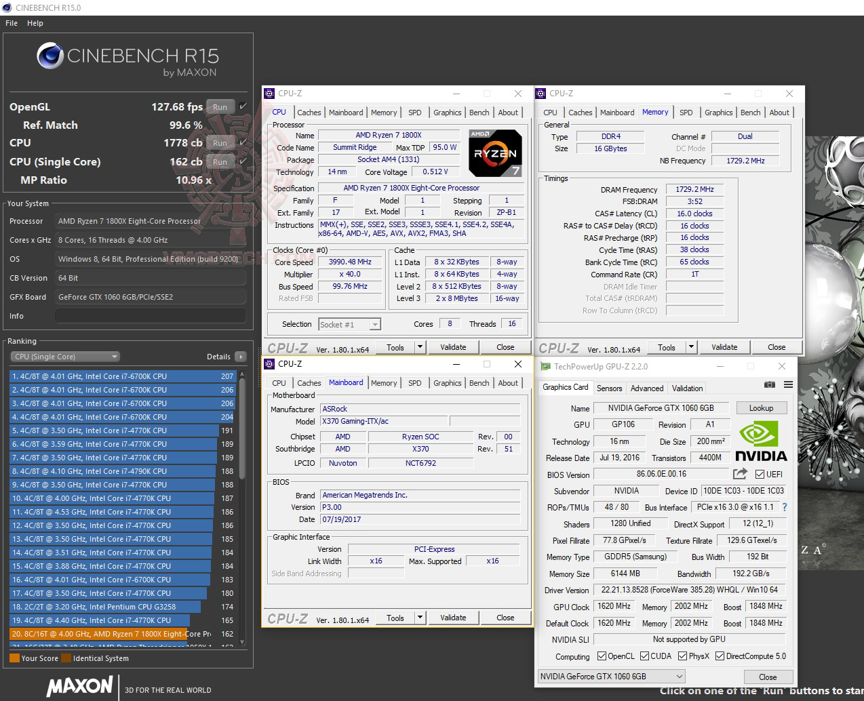Viewport: 864px width, 701px height.
Task: Toggle the CUDA checkbox
Action: tap(644, 656)
